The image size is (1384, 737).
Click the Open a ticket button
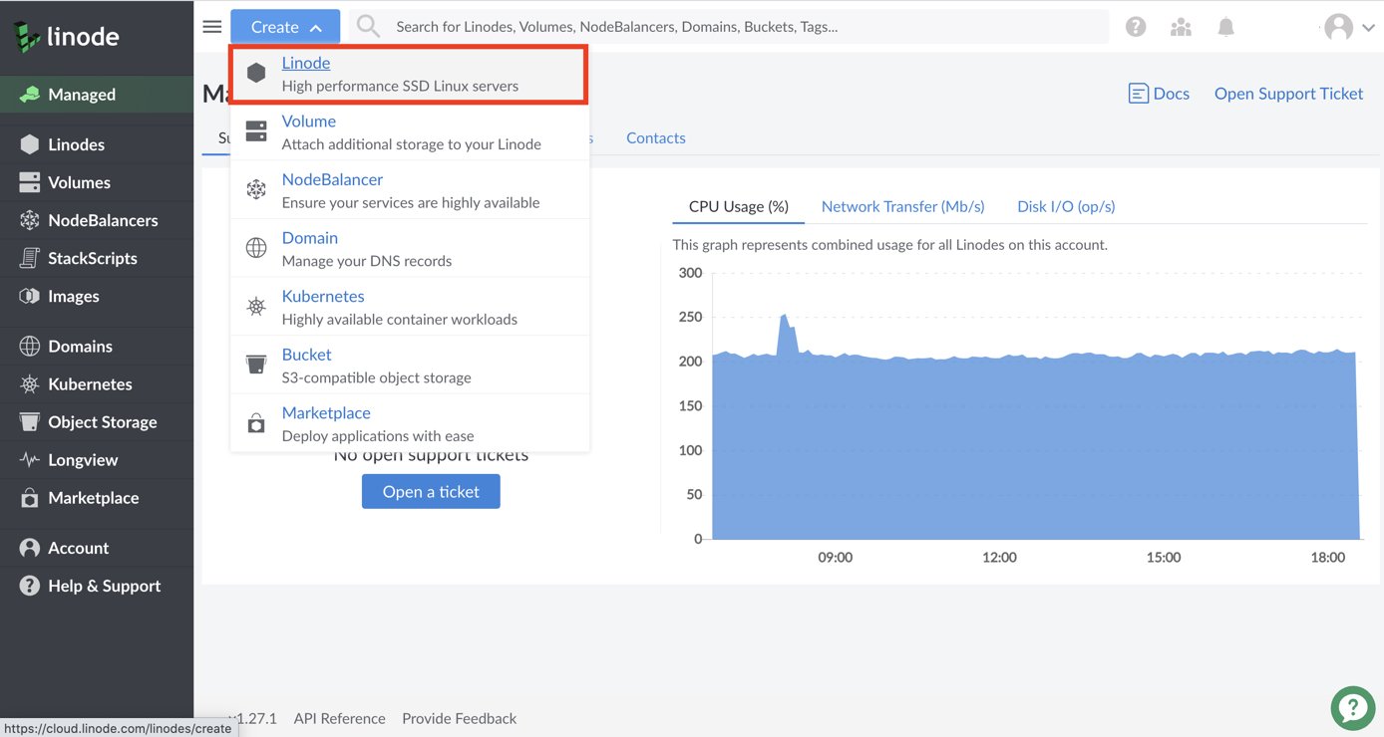431,492
